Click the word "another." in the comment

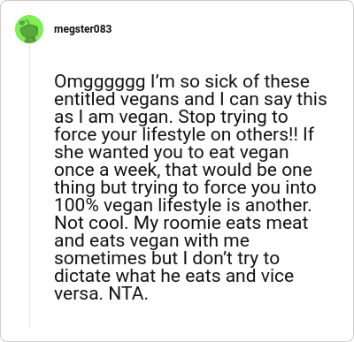pos(278,205)
